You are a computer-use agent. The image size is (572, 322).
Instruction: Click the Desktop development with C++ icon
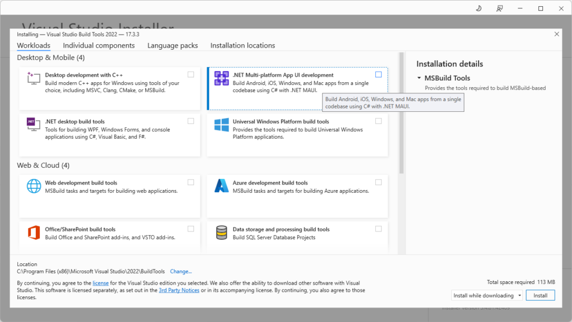coord(34,78)
